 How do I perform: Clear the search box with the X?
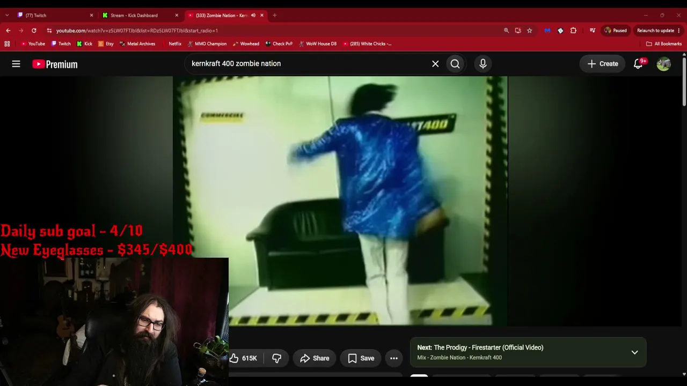tap(435, 64)
